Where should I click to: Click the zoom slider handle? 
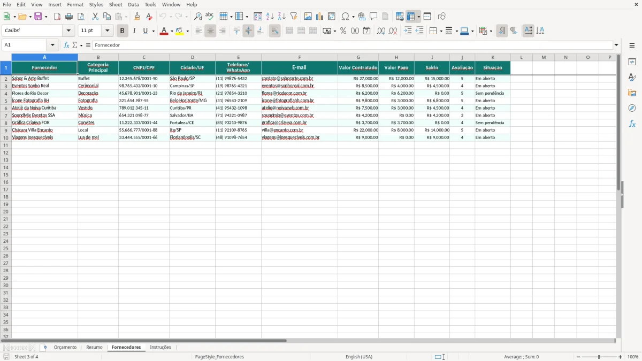pos(599,357)
